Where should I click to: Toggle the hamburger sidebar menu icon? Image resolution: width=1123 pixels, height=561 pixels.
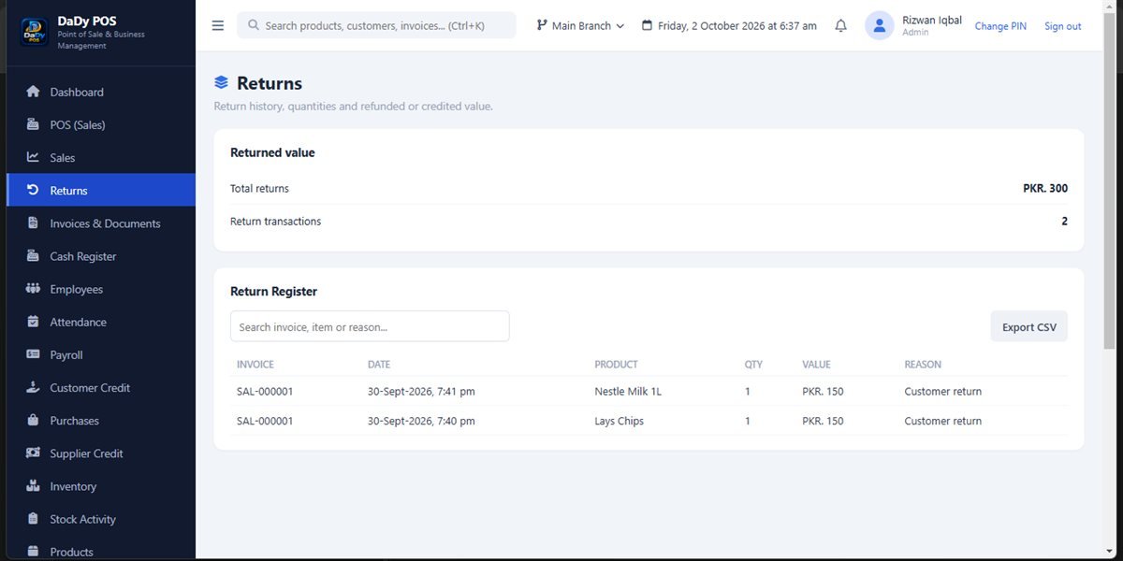coord(218,26)
